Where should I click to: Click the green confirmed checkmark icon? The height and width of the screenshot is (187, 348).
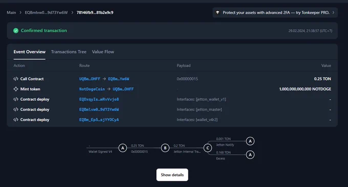16,31
